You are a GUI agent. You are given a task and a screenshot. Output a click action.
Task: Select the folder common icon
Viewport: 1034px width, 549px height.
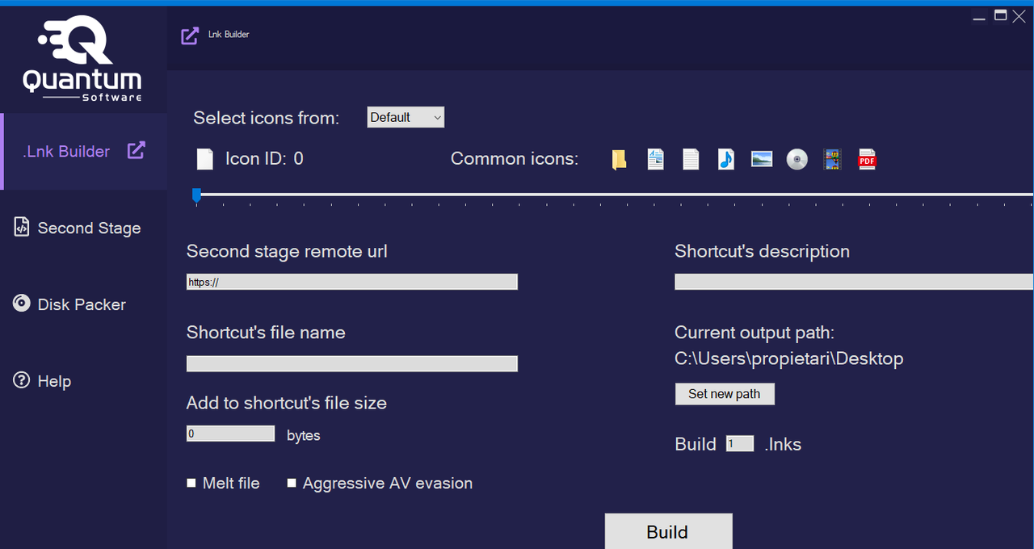click(619, 160)
